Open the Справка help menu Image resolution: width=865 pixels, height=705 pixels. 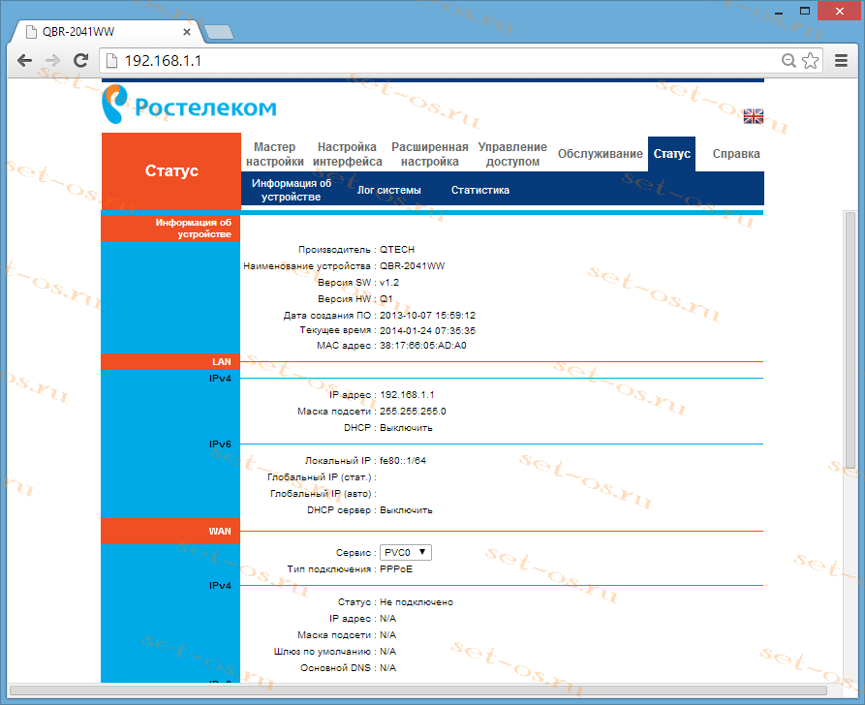pos(736,154)
